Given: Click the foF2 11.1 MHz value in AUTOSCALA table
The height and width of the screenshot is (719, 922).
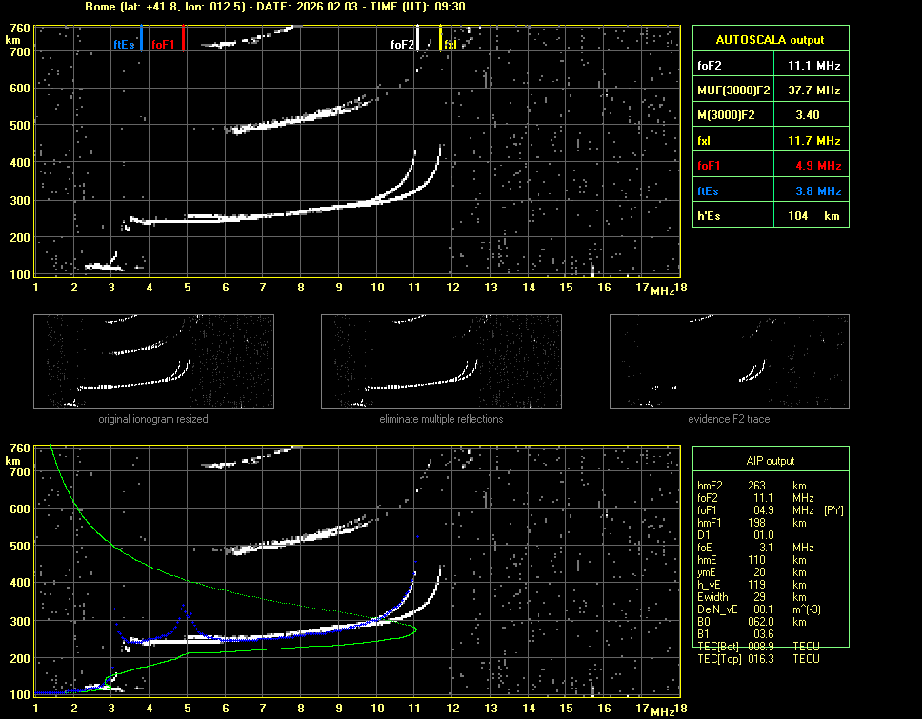Looking at the screenshot, I should pos(812,65).
